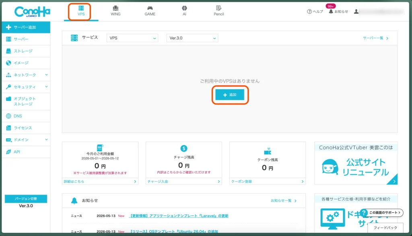
Task: Click the 0 円 monthly usage amount
Action: pyautogui.click(x=100, y=166)
